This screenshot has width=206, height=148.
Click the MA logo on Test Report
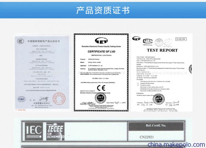click(148, 42)
